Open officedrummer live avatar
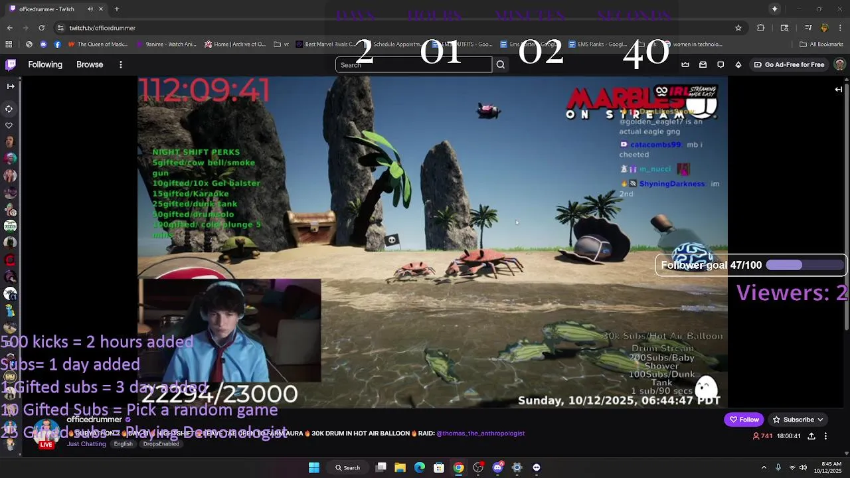This screenshot has width=850, height=478. pos(46,432)
